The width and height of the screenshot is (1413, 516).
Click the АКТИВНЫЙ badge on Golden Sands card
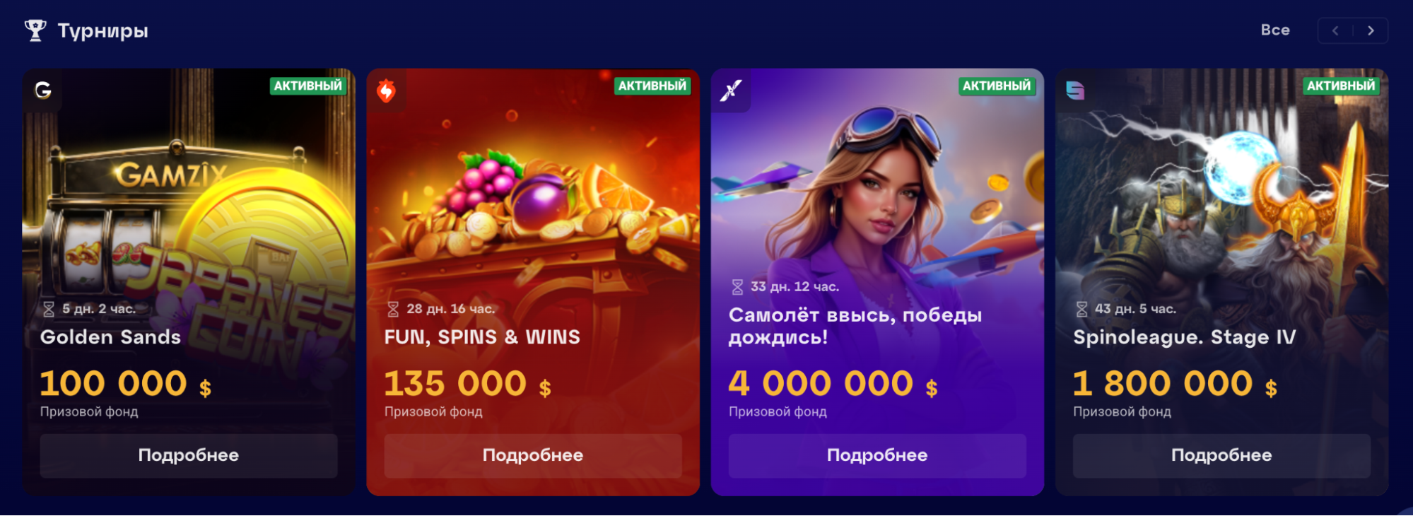[x=307, y=86]
